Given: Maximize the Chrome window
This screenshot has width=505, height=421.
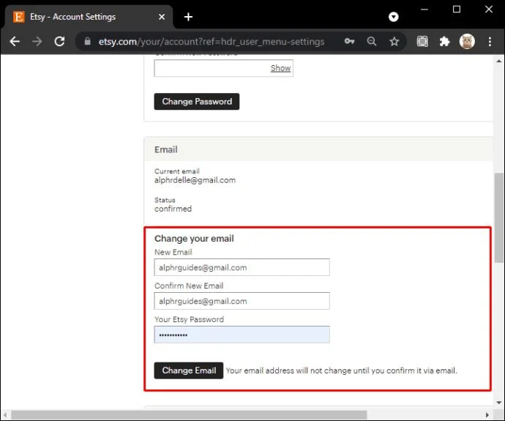Looking at the screenshot, I should coord(457,10).
